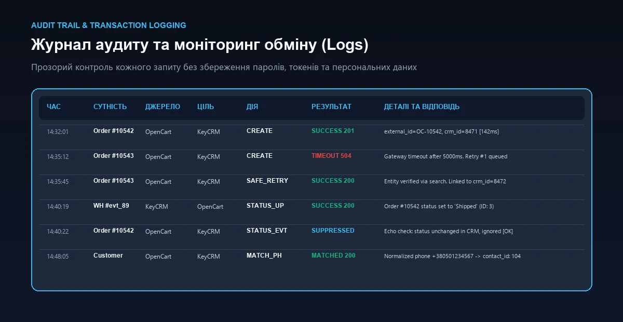
Task: Click the РЕЗУЛЬТАТ column header
Action: point(331,107)
